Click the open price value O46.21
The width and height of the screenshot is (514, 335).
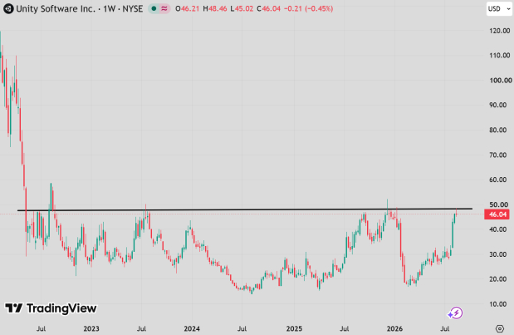click(187, 8)
